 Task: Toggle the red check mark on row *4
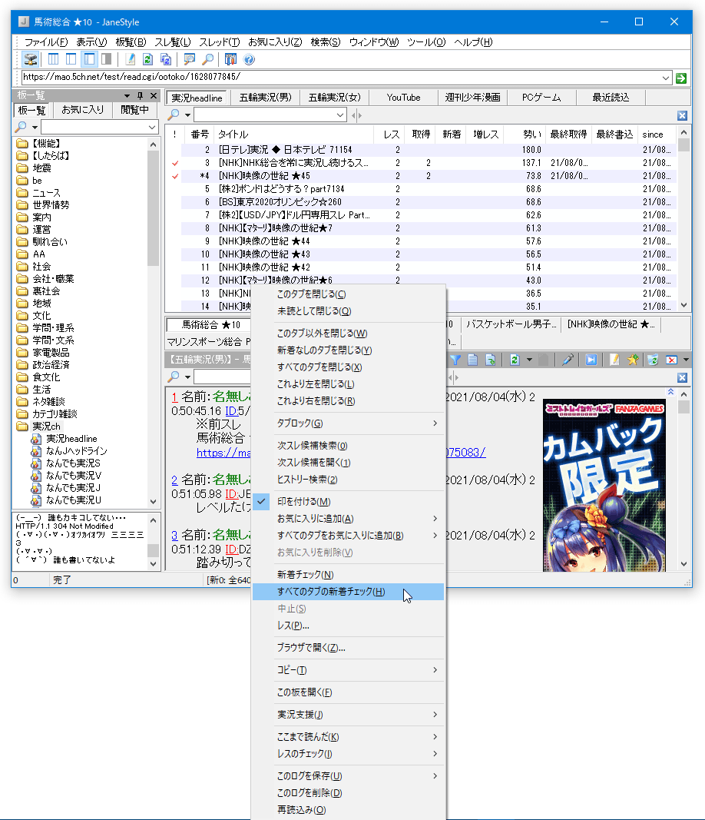pyautogui.click(x=175, y=176)
